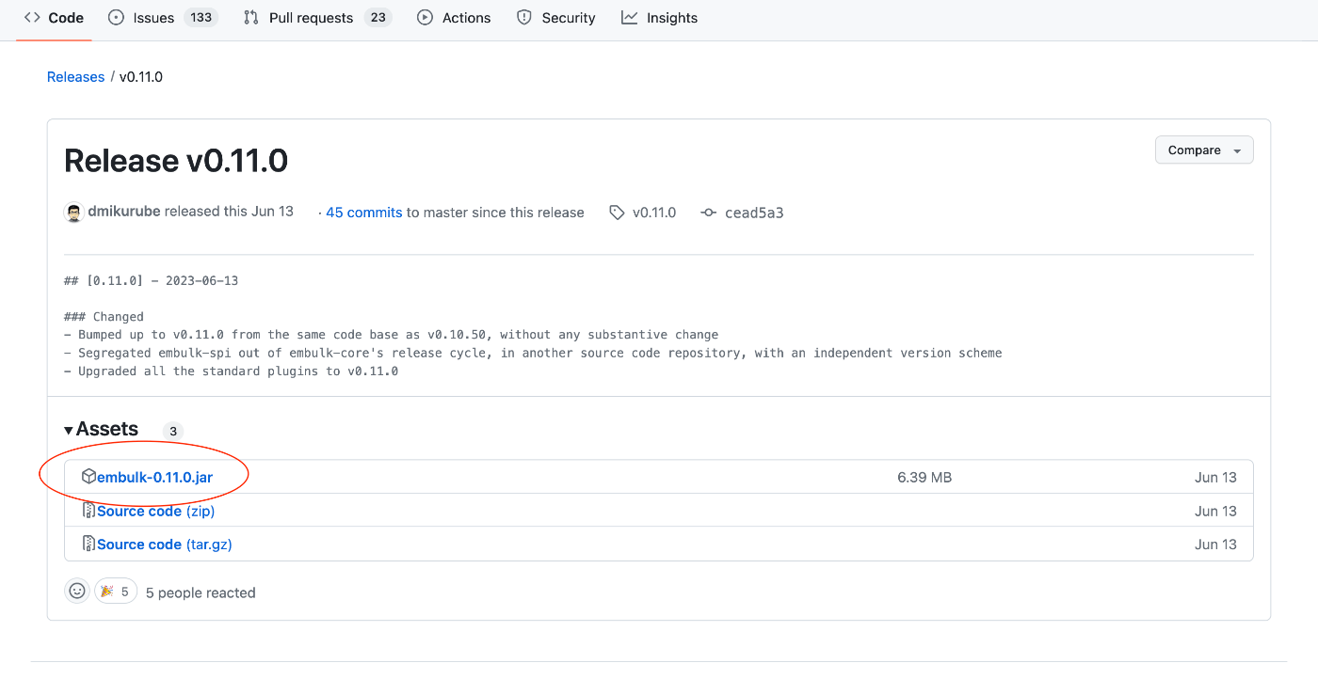Click the zip file icon for Source code (zip)
The image size is (1318, 679).
(88, 511)
